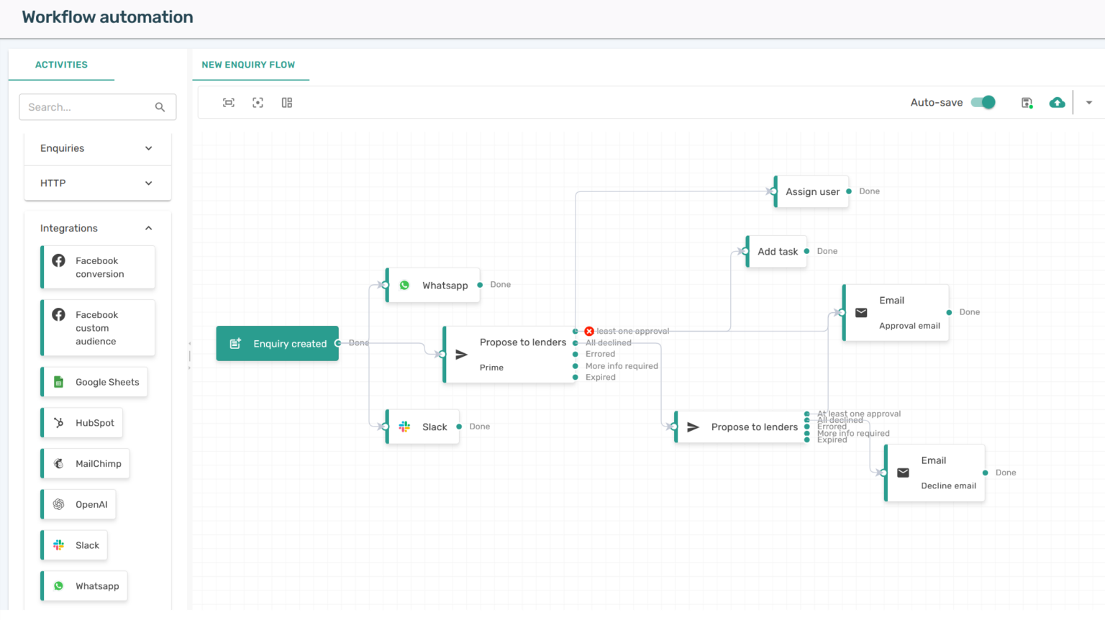Click the red error marker on connection
Screen dimensions: 1105x620
point(589,331)
